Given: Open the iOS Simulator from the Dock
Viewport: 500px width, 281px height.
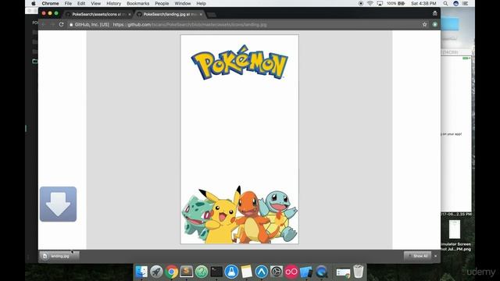Looking at the screenshot, I should tap(306, 272).
